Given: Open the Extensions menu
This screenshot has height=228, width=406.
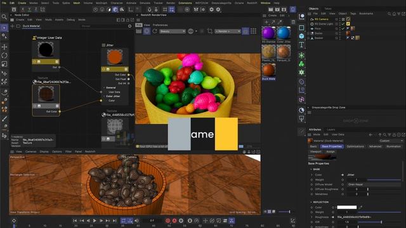Looking at the screenshot, I should coord(185,3).
